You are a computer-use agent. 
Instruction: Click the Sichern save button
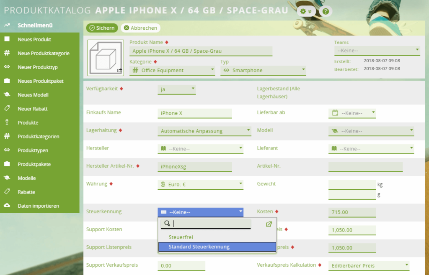(x=102, y=28)
